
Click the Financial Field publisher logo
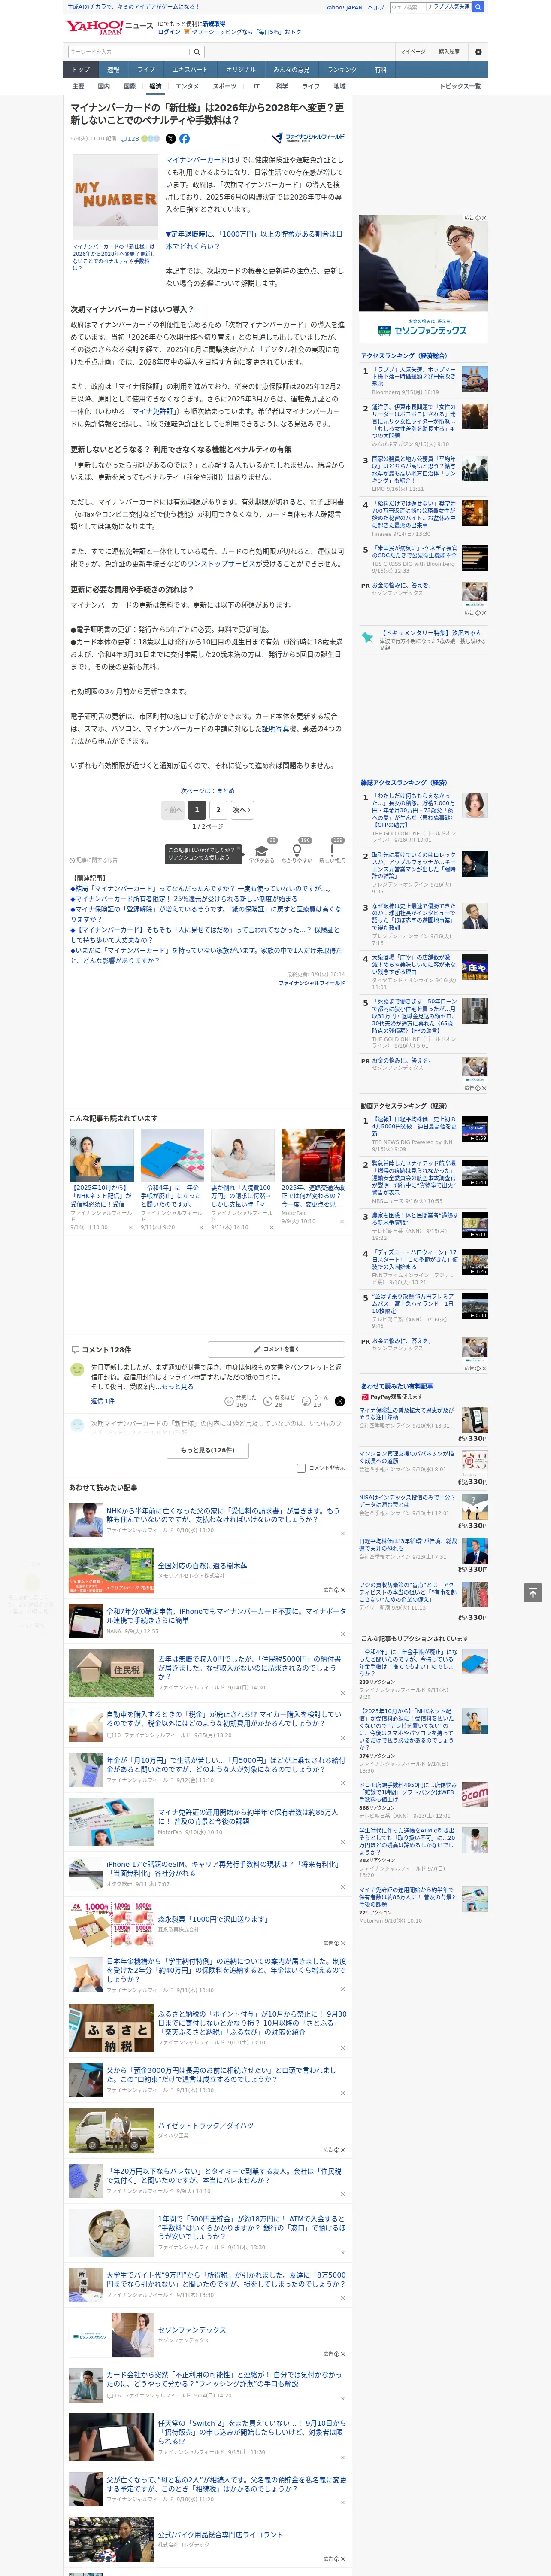click(309, 138)
